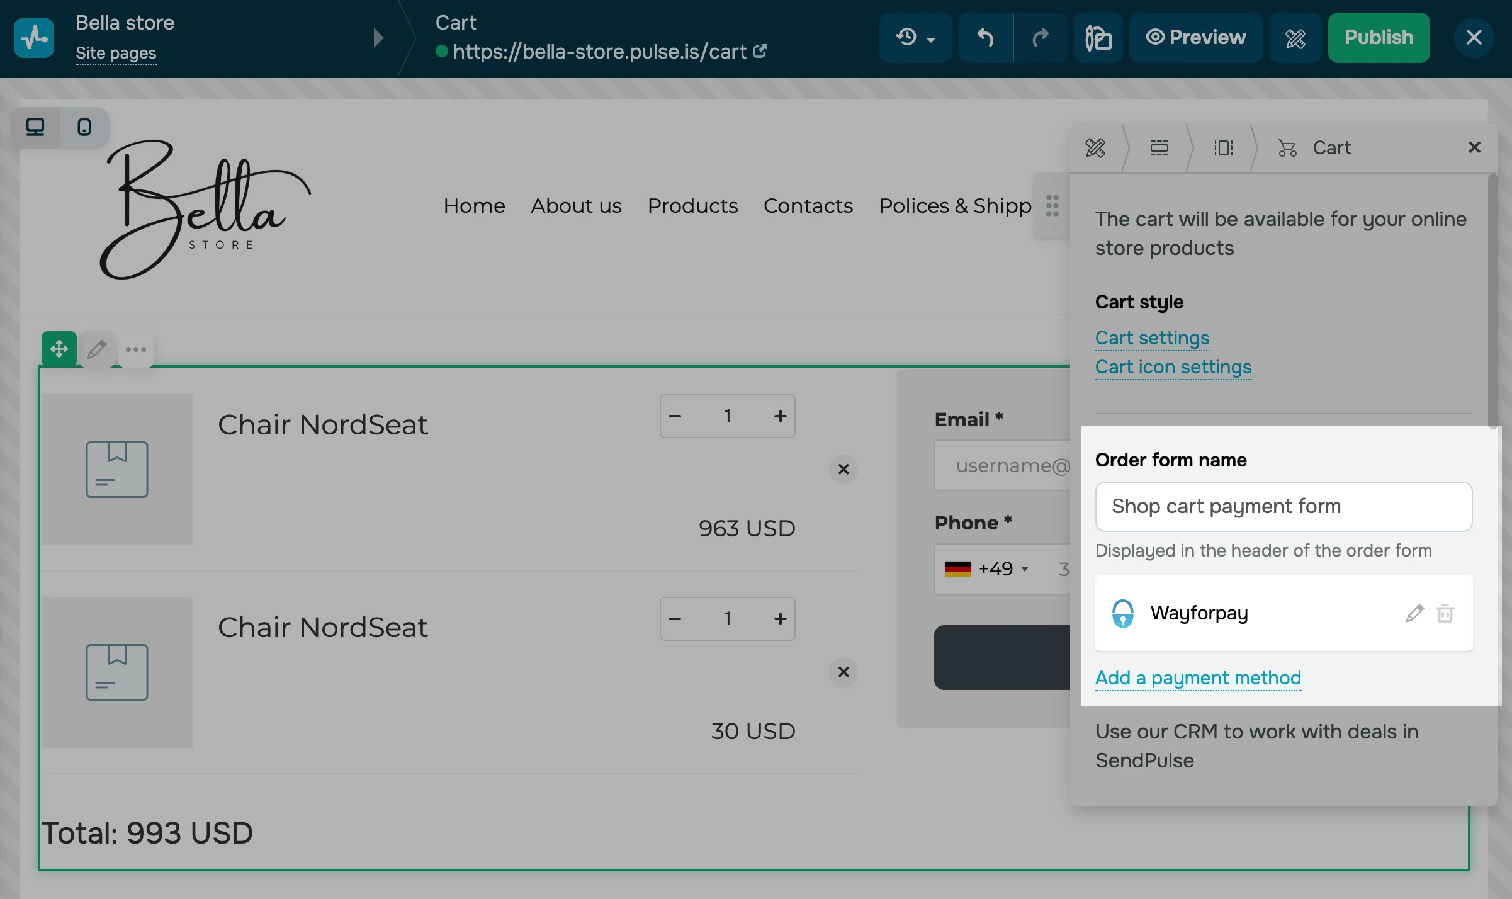Viewport: 1512px width, 899px height.
Task: Click Add a payment method link
Action: (x=1198, y=678)
